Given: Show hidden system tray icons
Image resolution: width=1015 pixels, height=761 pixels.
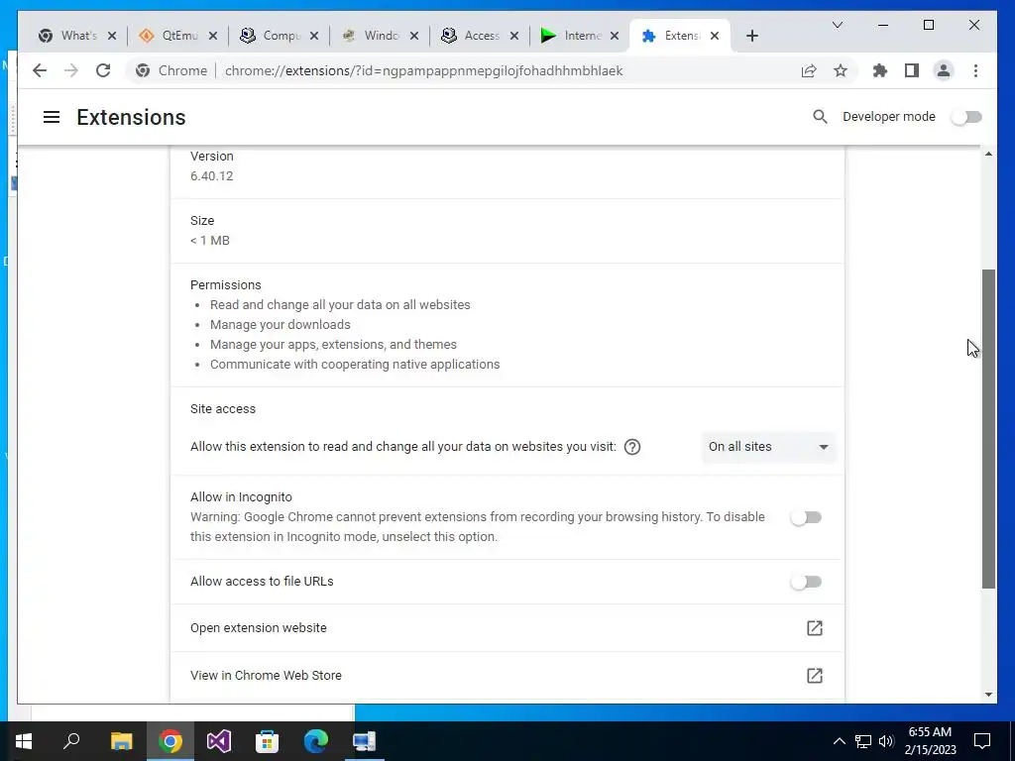Looking at the screenshot, I should click(839, 741).
